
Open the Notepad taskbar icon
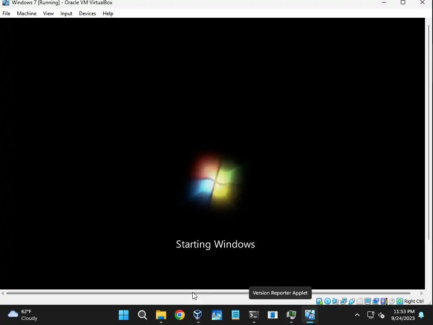235,315
